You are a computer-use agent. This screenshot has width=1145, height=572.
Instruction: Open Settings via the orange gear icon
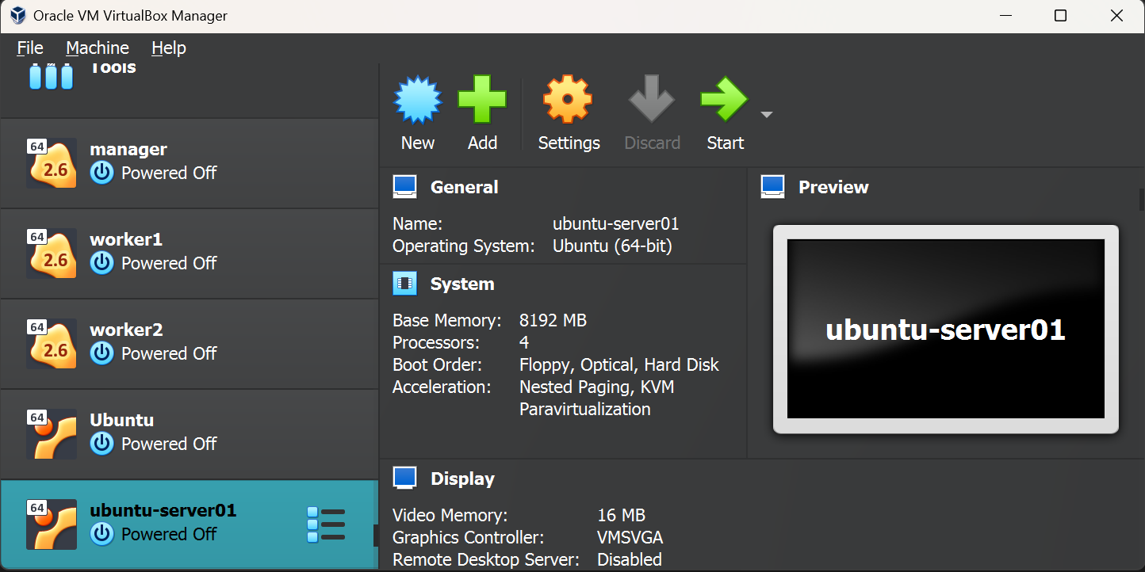(568, 101)
